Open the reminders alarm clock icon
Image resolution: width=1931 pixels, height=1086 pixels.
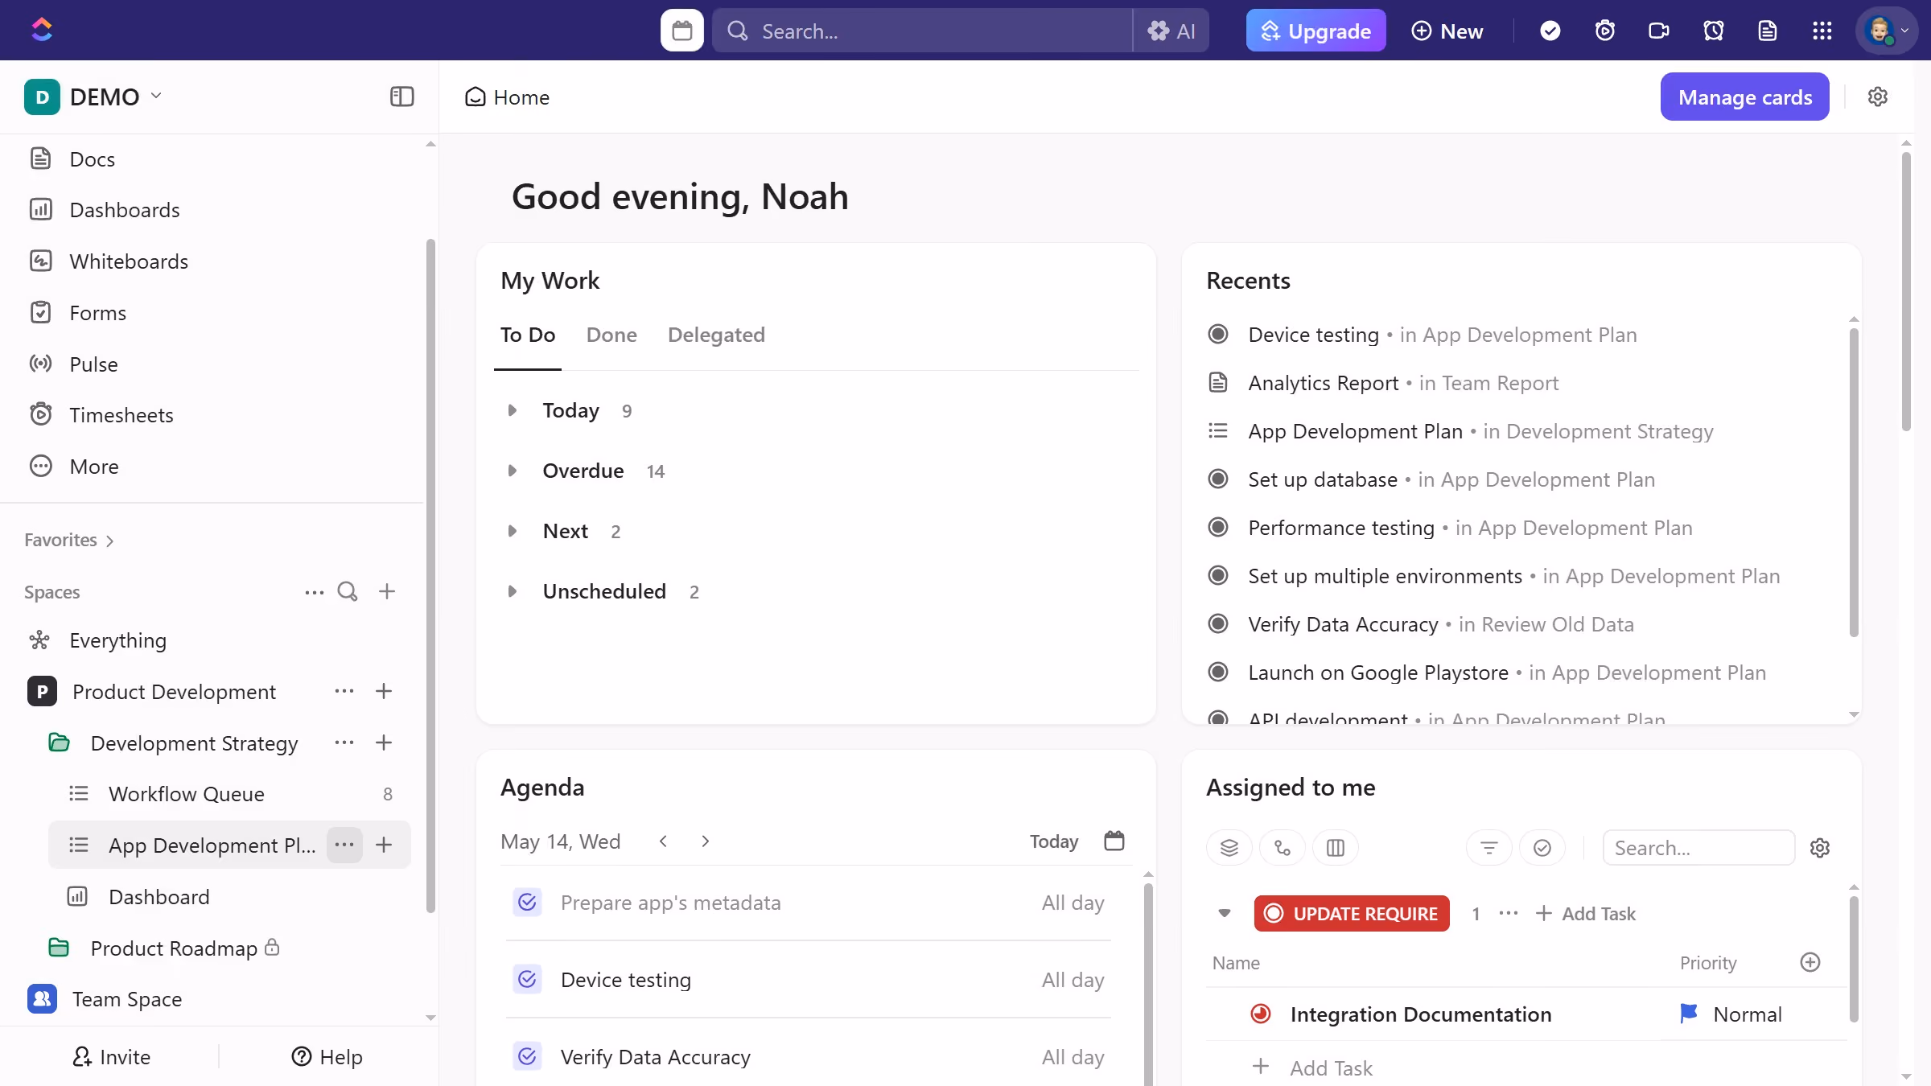point(1713,31)
